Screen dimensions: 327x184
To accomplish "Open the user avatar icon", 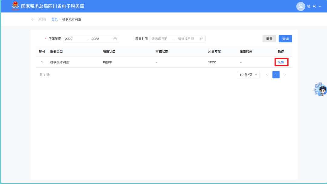I will [301, 6].
